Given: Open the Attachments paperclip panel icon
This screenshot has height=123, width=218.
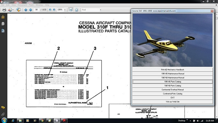Looking at the screenshot, I should pyautogui.click(x=3, y=114).
